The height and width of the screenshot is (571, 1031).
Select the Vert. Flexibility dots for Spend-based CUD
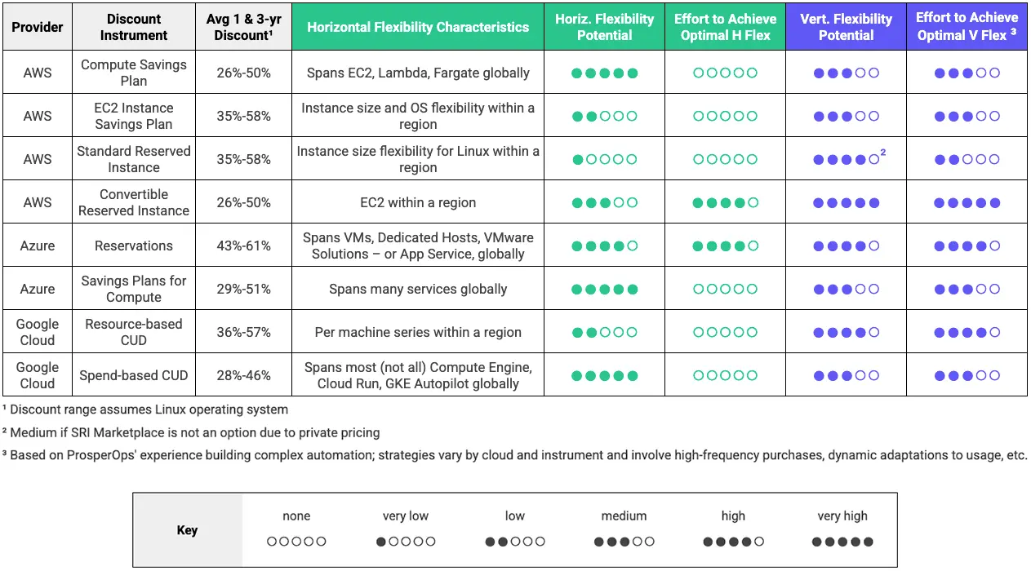coord(846,376)
